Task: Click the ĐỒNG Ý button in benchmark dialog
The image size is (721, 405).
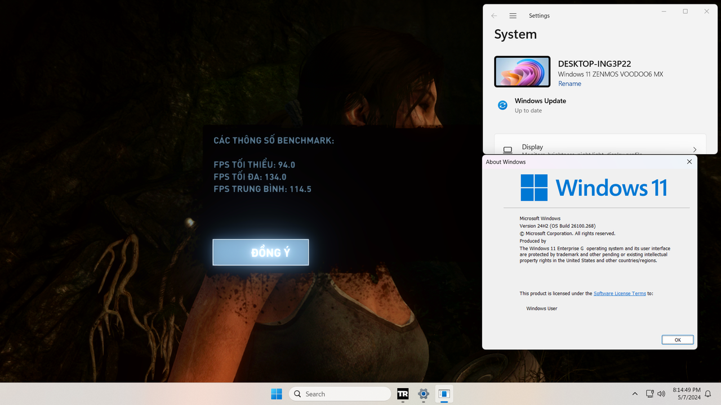Action: coord(261,252)
